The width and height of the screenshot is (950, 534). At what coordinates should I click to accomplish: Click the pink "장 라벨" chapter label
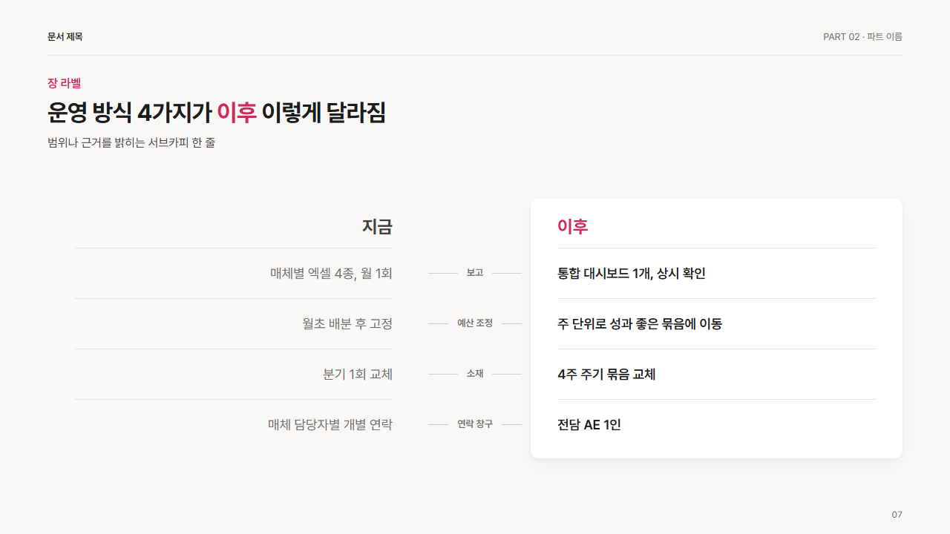pyautogui.click(x=64, y=83)
